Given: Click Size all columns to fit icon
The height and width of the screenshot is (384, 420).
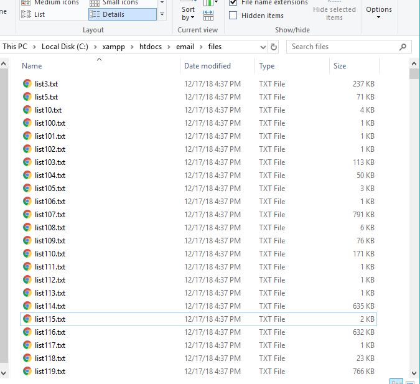Looking at the screenshot, I should 208,16.
